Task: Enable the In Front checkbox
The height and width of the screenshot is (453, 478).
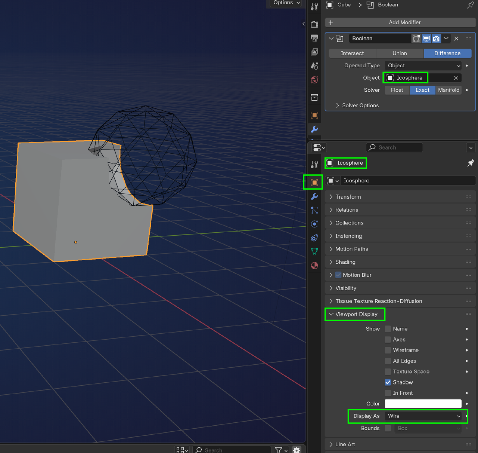Action: [388, 393]
